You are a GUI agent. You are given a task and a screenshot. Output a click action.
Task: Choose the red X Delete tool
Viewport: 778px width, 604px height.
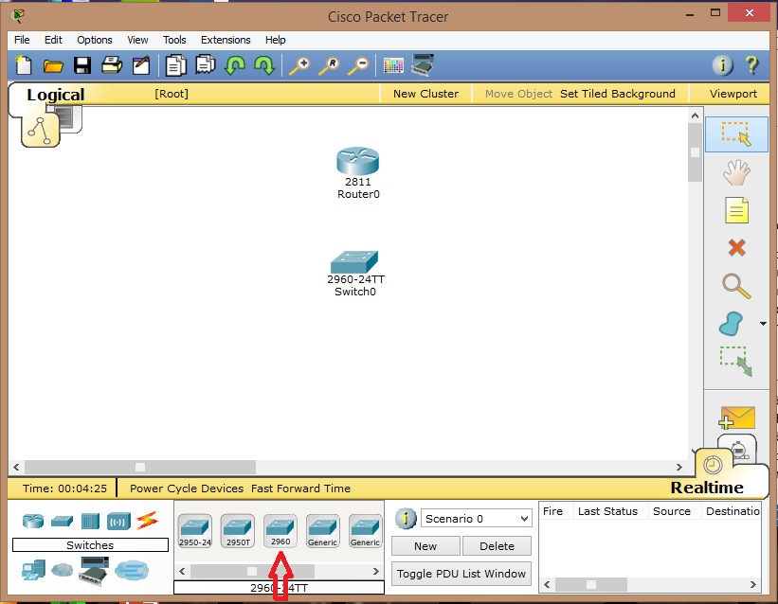point(737,247)
